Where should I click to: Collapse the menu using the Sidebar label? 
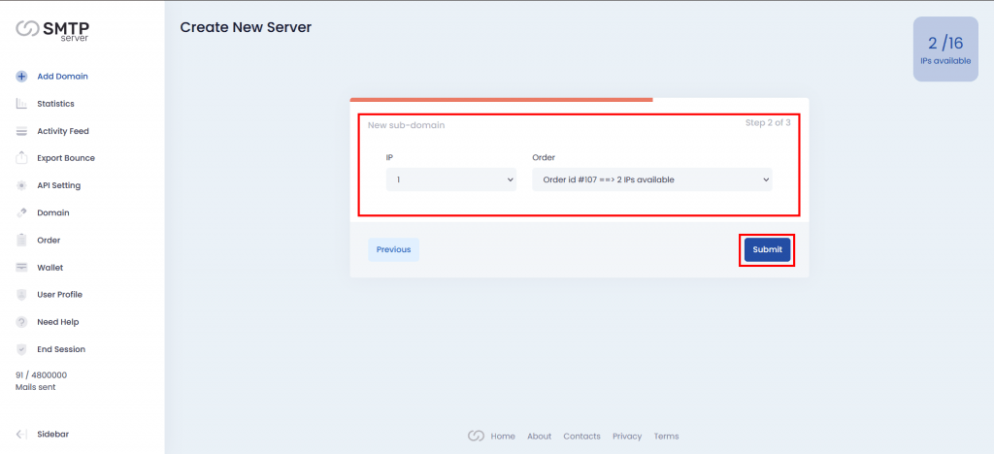52,434
